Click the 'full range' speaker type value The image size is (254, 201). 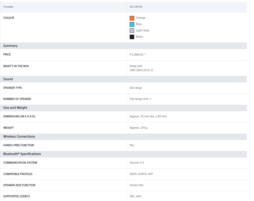click(x=136, y=88)
